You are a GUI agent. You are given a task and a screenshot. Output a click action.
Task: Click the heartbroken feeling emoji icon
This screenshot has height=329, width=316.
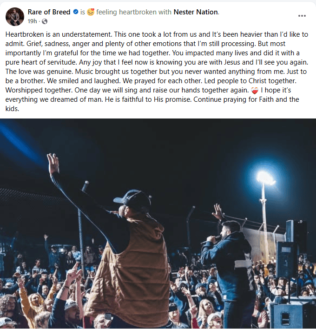(x=91, y=12)
